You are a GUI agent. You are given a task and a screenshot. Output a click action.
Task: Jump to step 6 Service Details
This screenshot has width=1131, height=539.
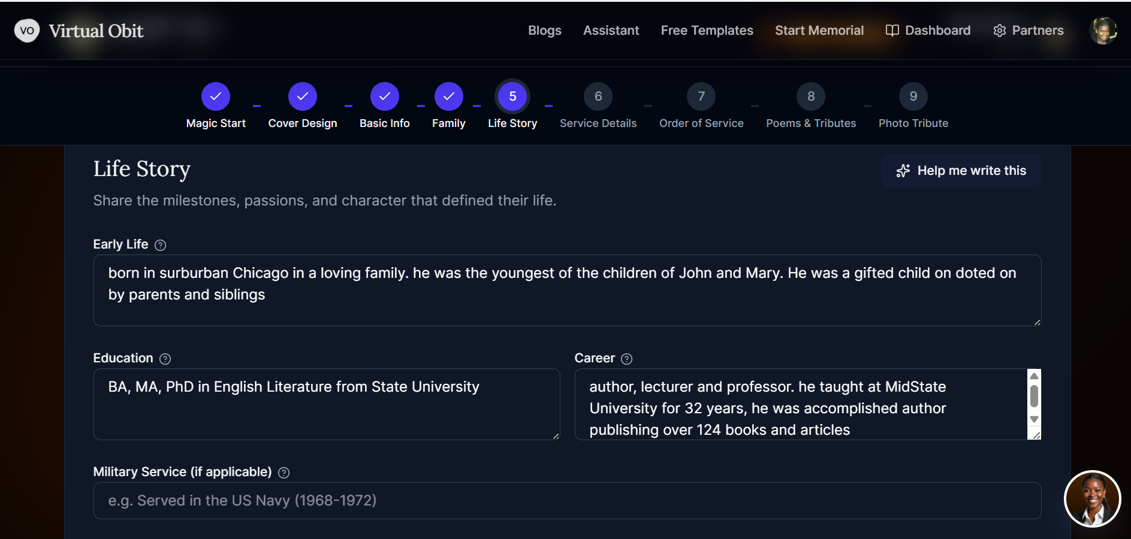(598, 96)
